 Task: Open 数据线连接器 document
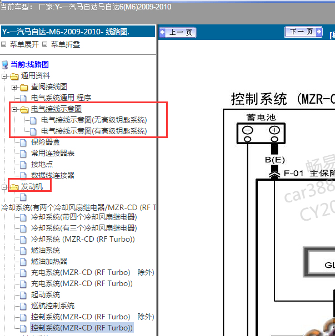click(x=53, y=175)
